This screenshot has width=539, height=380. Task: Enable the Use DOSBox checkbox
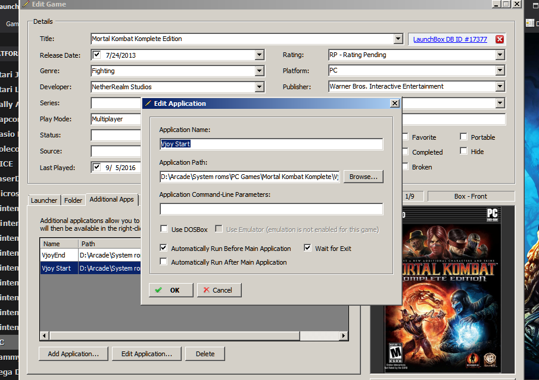tap(164, 229)
